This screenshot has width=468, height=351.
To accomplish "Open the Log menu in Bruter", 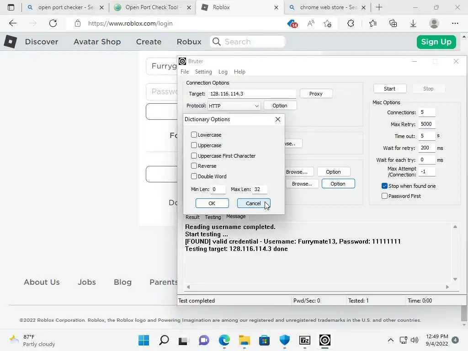I will click(x=223, y=72).
